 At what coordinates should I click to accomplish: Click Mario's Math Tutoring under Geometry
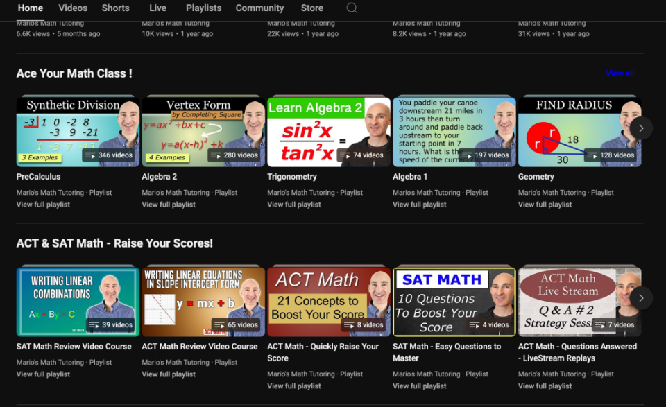[552, 193]
